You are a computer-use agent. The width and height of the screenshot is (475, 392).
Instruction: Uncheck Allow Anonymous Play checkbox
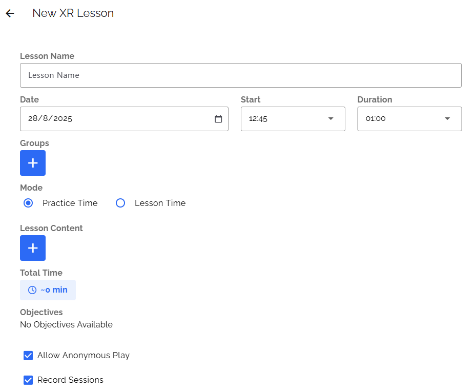pyautogui.click(x=28, y=355)
